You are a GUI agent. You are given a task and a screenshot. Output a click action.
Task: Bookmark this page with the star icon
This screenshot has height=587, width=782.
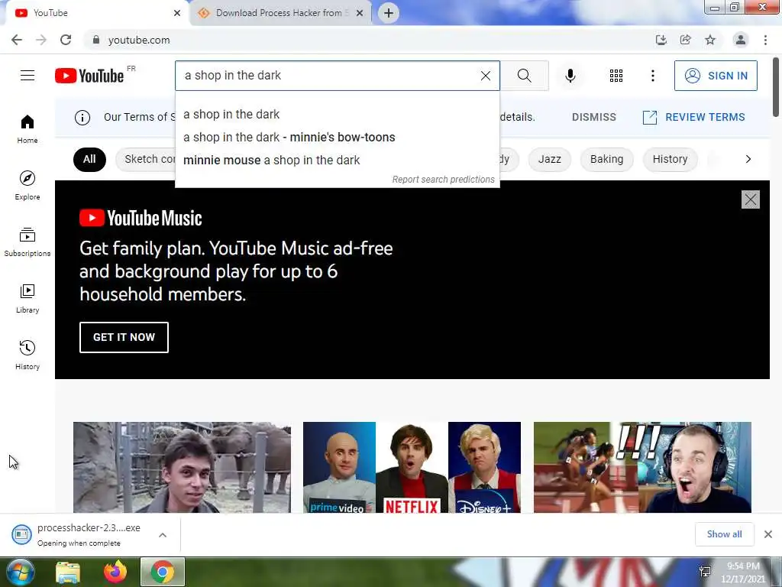(710, 40)
